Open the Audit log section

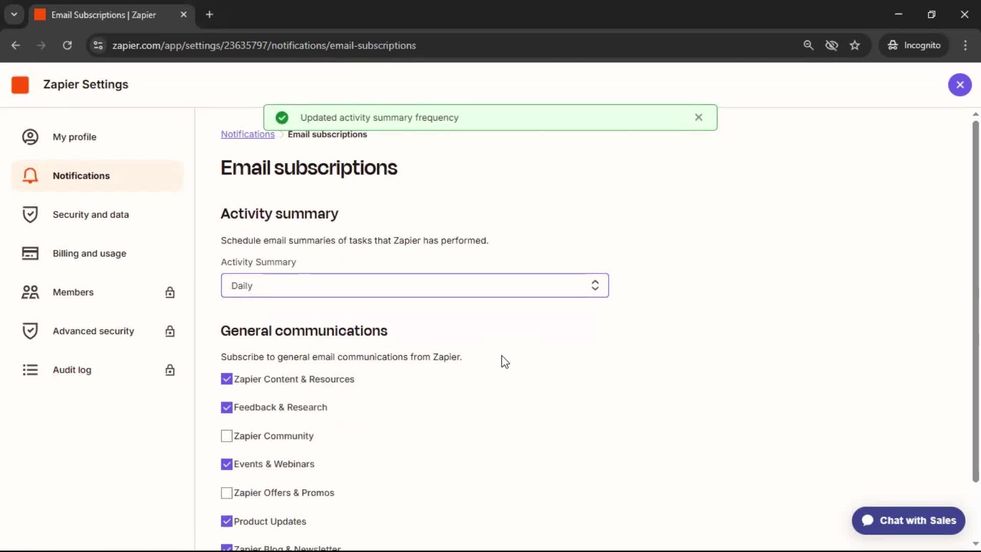click(97, 370)
